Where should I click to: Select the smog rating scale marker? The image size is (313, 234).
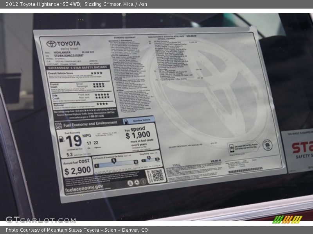149,158
